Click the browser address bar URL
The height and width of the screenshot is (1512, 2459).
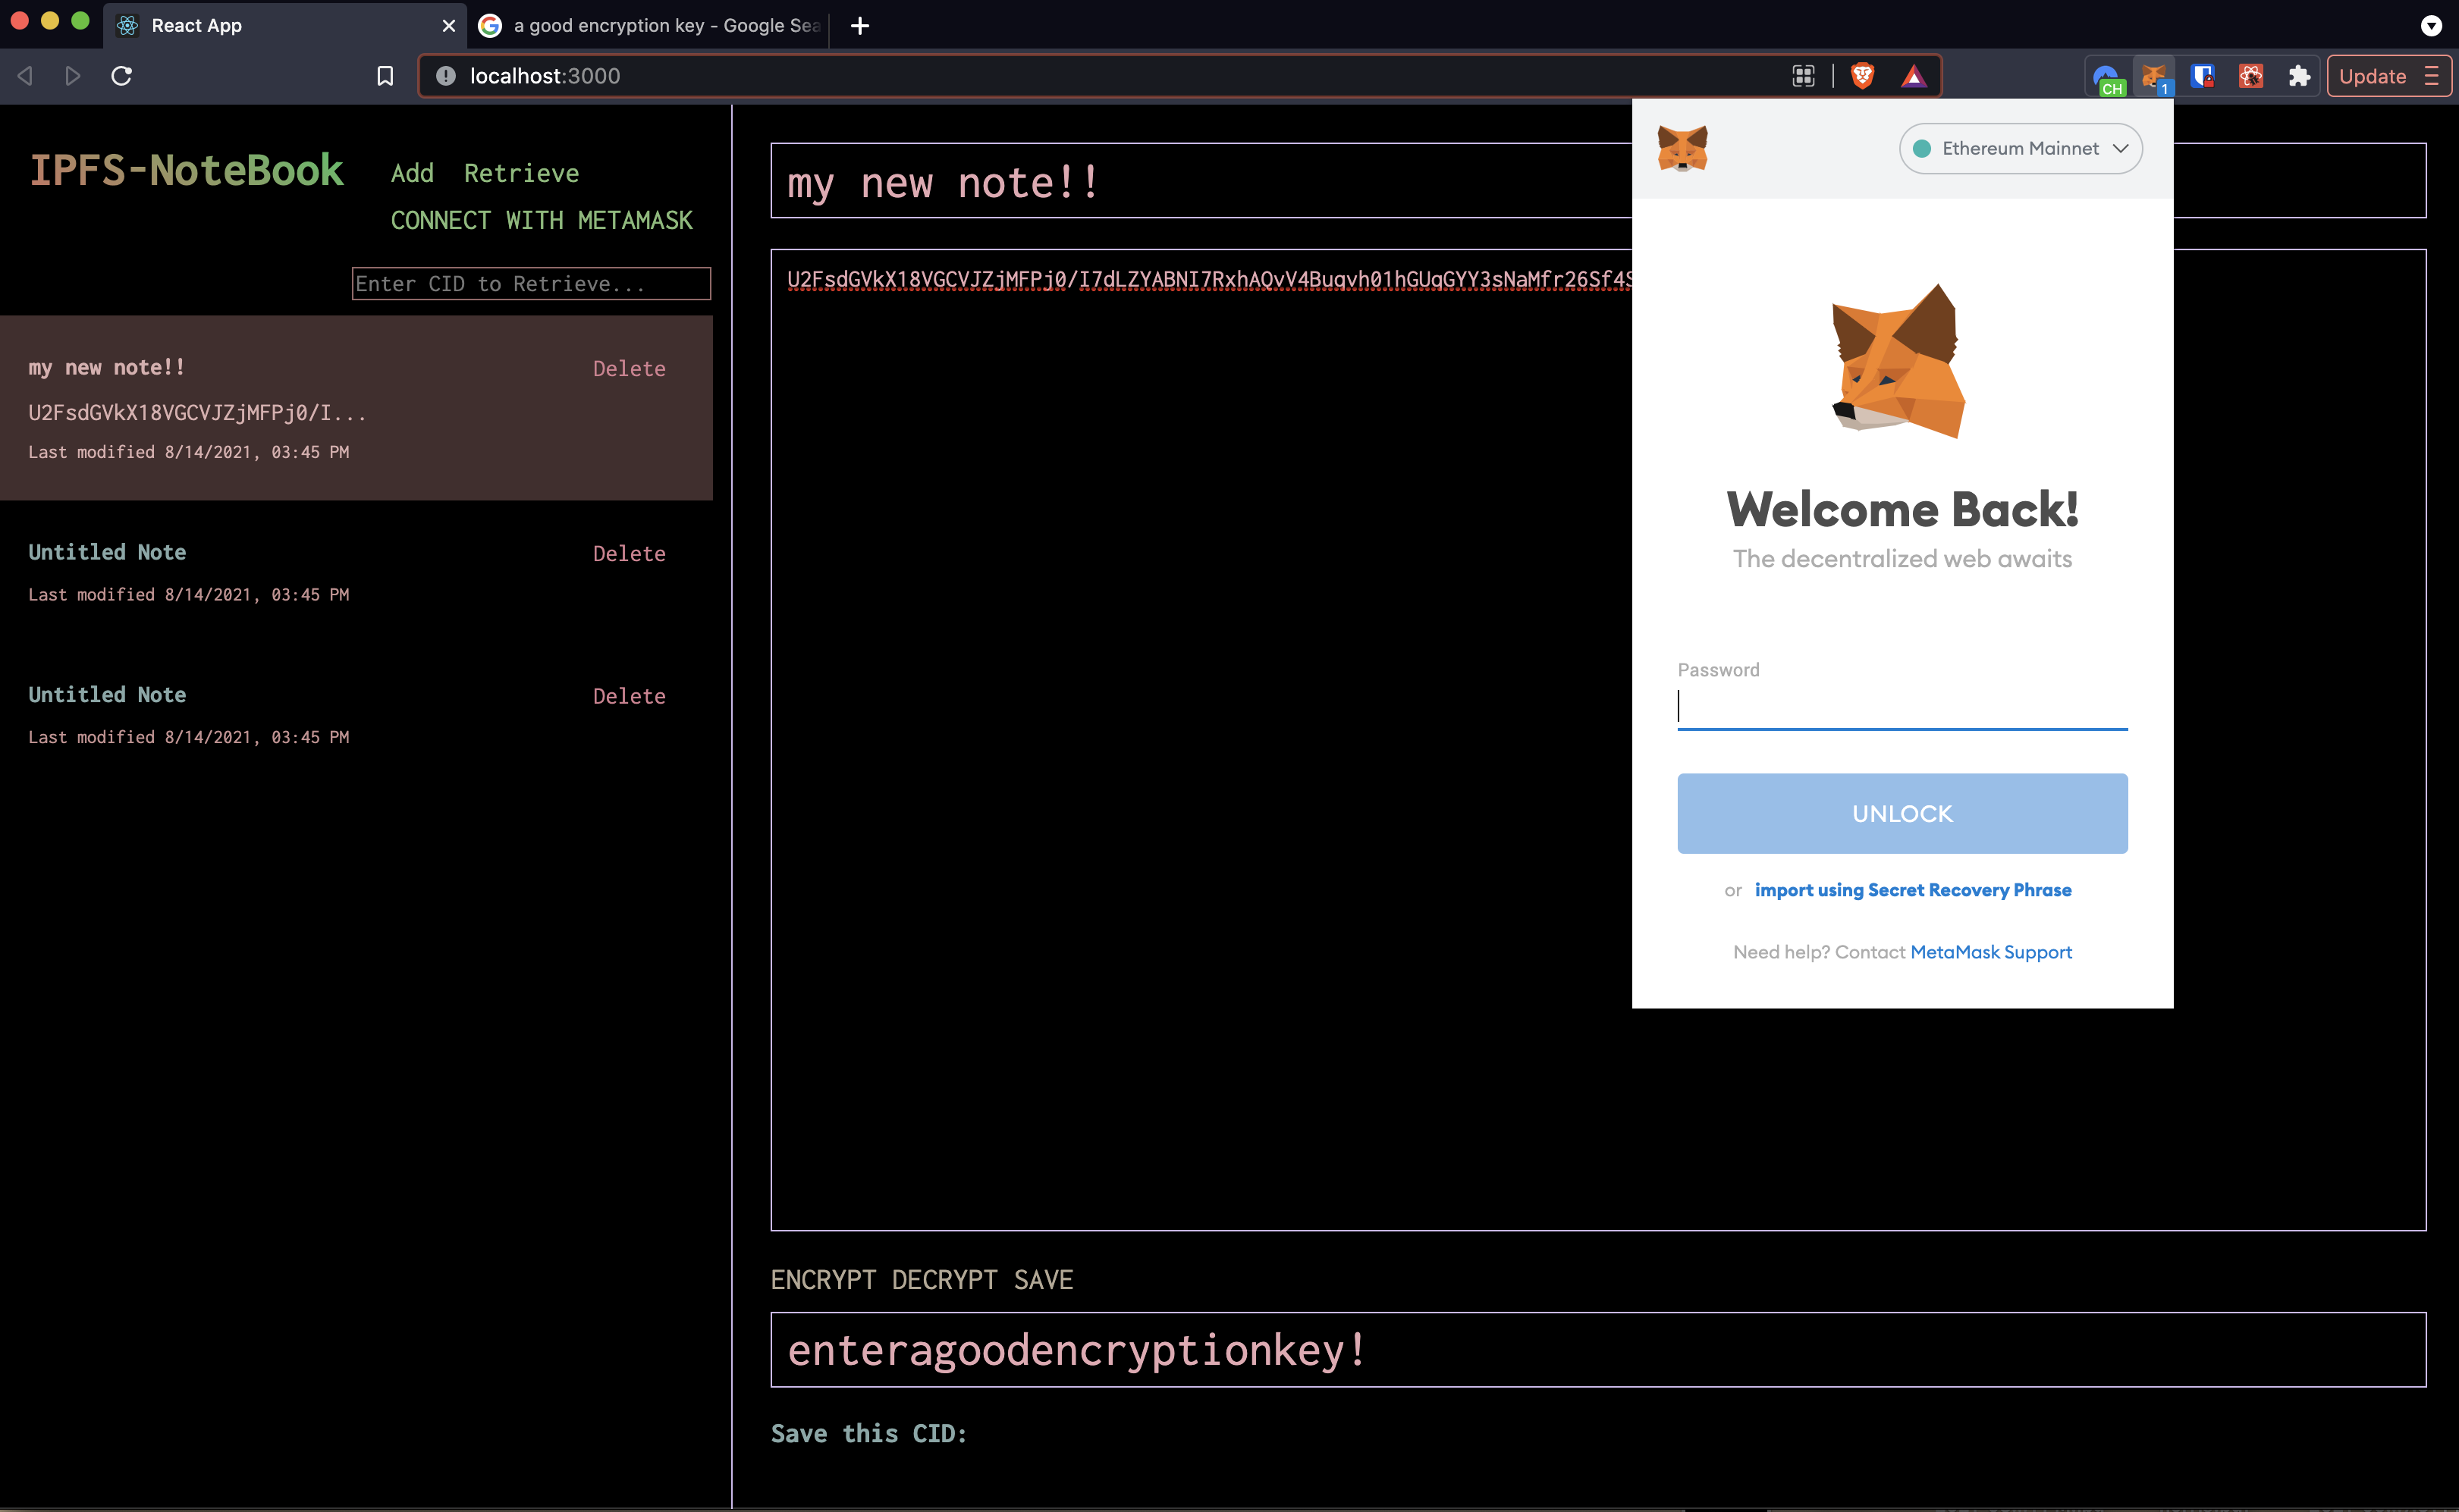(545, 76)
